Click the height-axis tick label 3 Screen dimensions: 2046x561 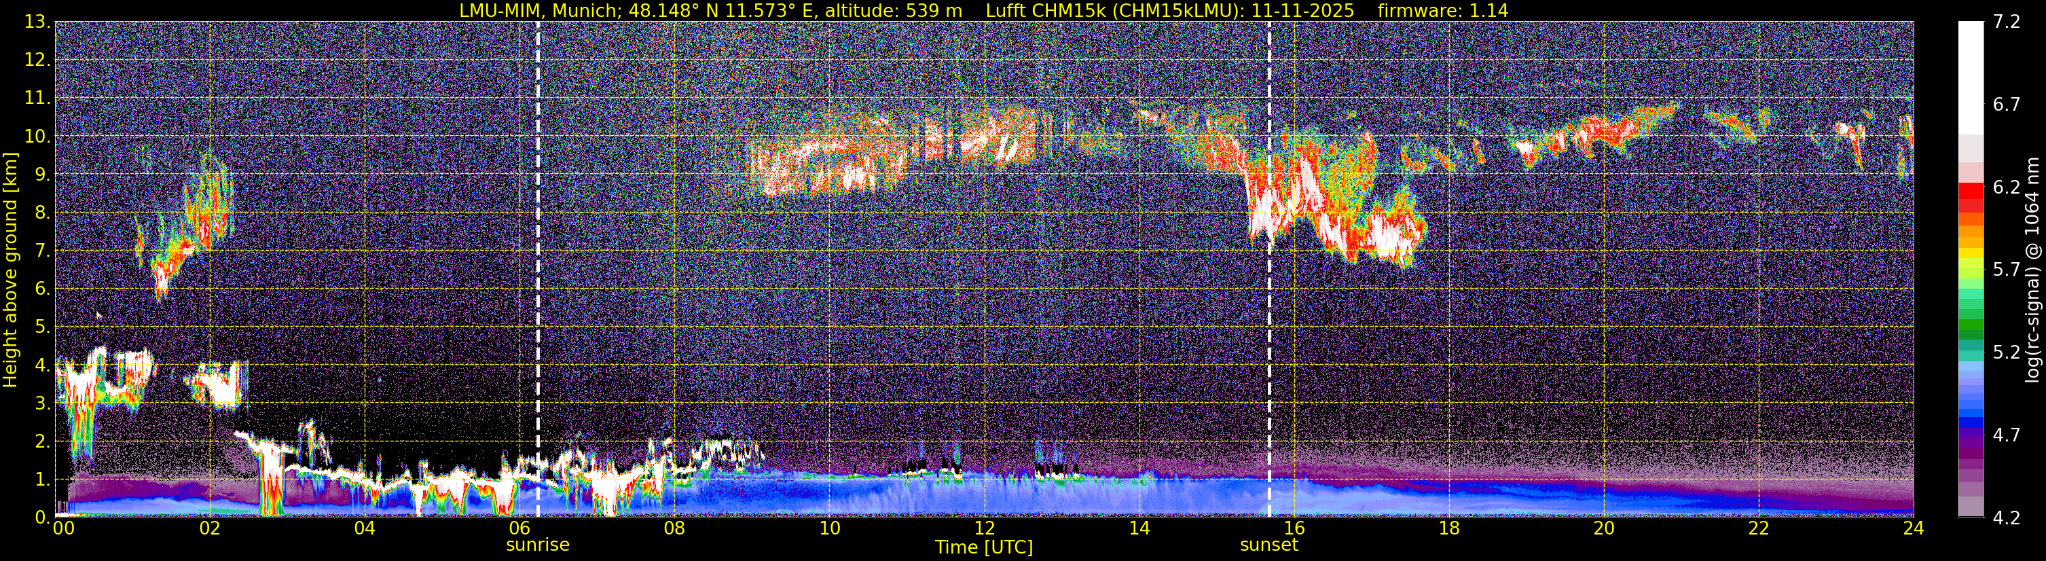pyautogui.click(x=42, y=403)
